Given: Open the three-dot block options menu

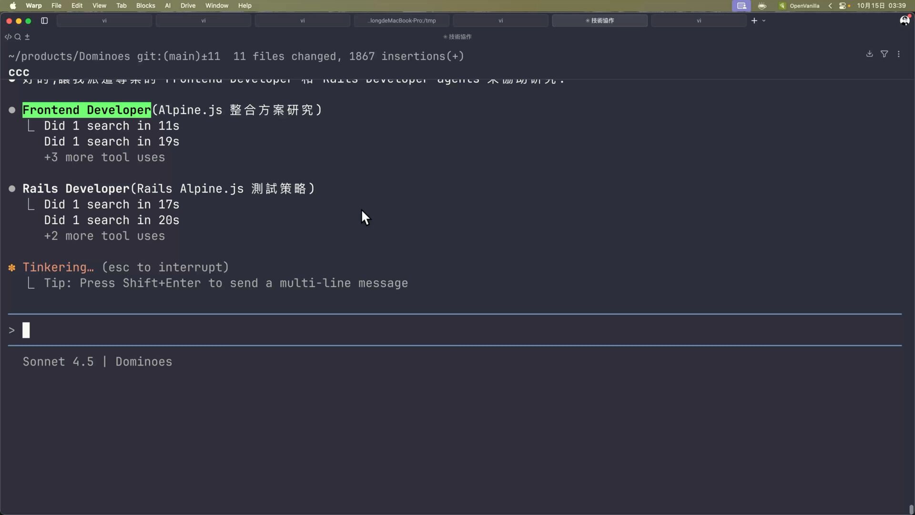Looking at the screenshot, I should pos(899,54).
